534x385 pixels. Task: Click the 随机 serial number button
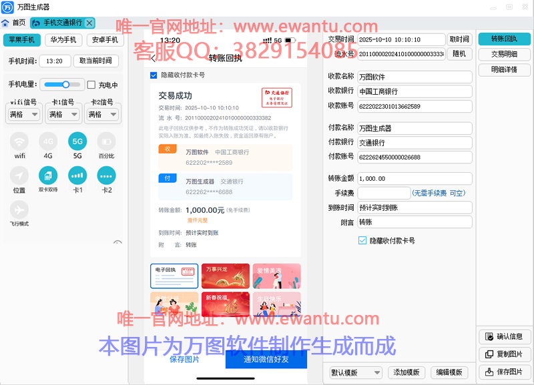[x=459, y=54]
